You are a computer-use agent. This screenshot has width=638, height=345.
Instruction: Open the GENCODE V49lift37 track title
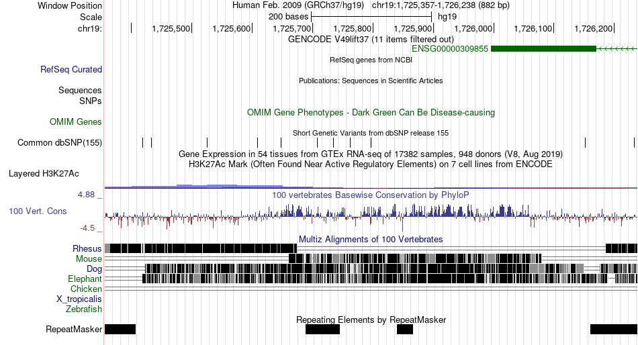[x=371, y=39]
